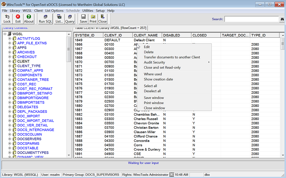Select the DOCUMENTTYPES tree item
The height and width of the screenshot is (178, 286).
pos(33,153)
